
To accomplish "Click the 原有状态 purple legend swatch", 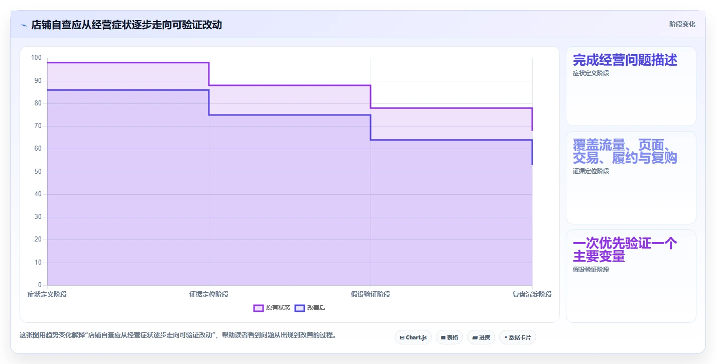I will click(x=259, y=308).
